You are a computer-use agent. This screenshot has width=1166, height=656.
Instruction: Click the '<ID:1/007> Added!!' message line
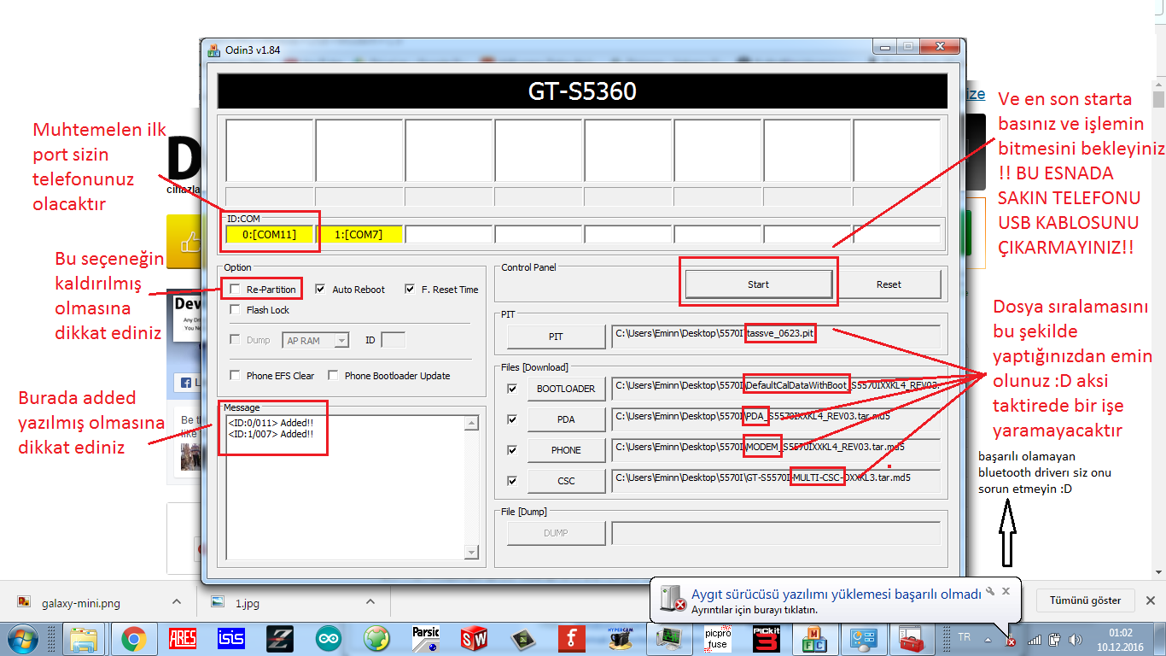[271, 435]
